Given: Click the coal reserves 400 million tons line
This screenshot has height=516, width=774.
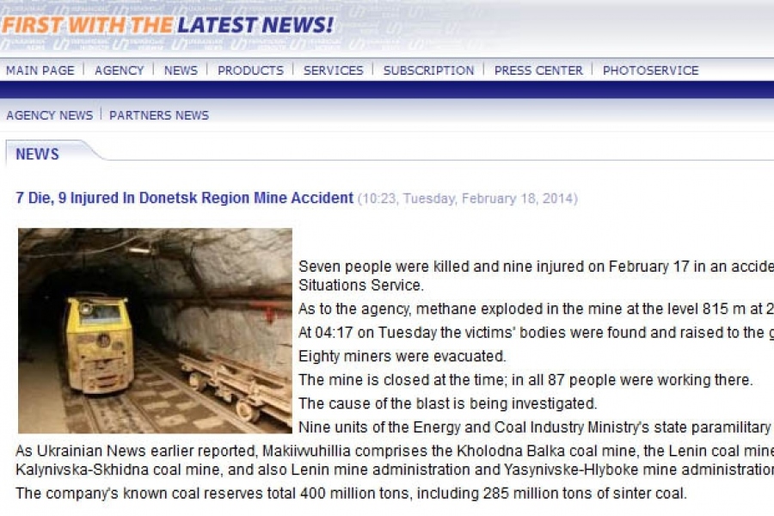Looking at the screenshot, I should coord(351,494).
